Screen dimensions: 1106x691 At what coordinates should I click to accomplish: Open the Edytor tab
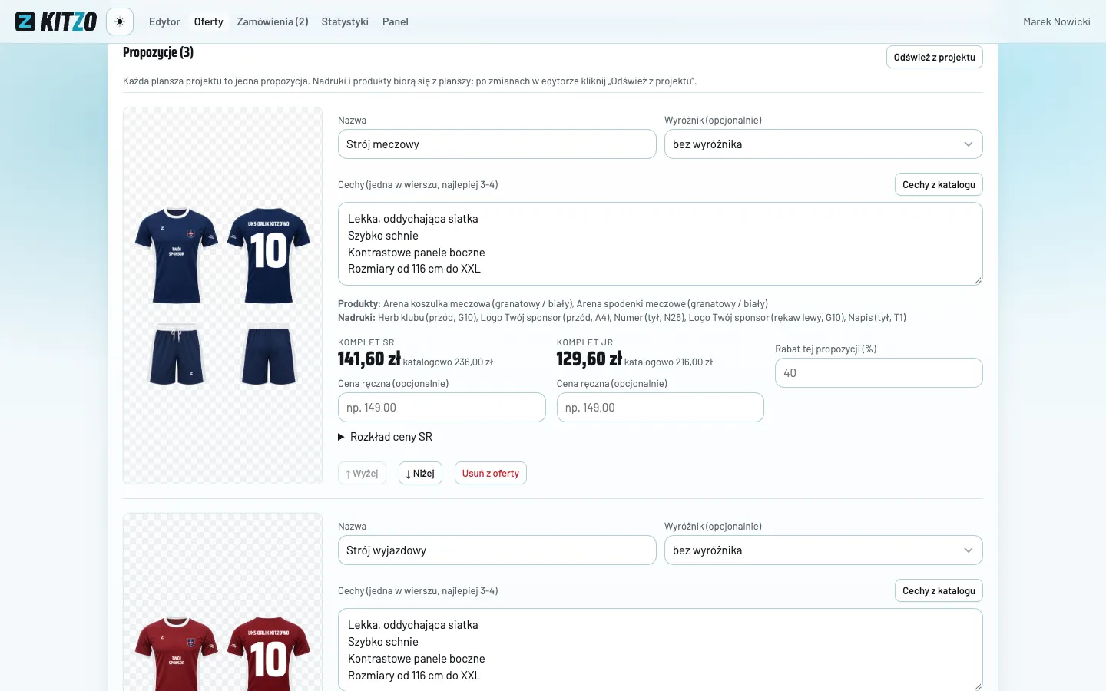[x=164, y=21]
